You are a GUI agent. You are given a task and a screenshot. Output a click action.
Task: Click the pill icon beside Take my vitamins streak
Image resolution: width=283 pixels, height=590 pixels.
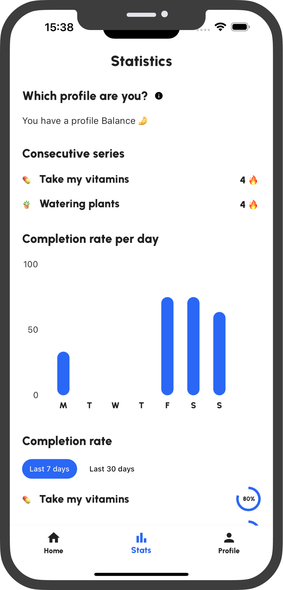pyautogui.click(x=27, y=180)
